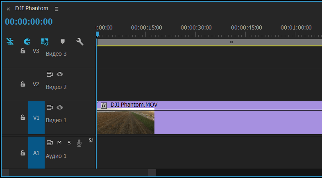322x178 pixels.
Task: Toggle Snap magnet icon in timeline
Action: tap(27, 41)
